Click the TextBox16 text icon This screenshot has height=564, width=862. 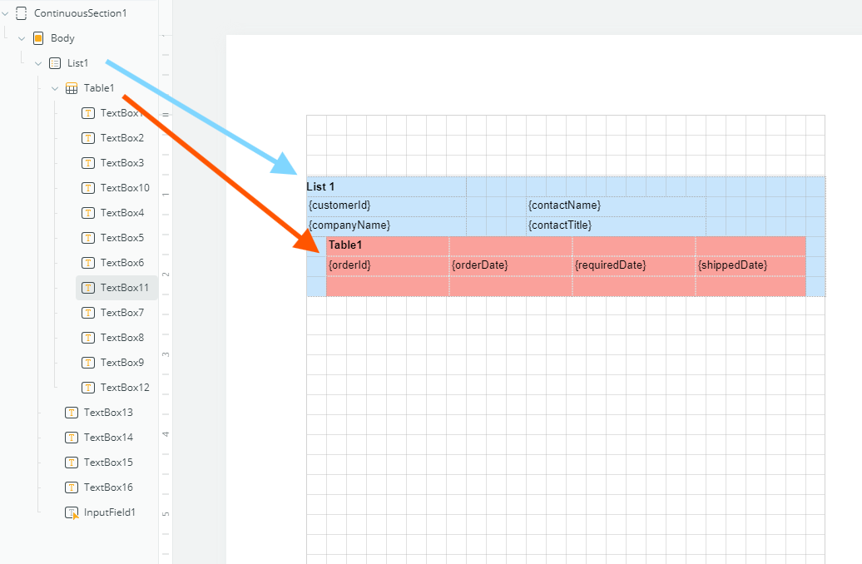point(72,487)
